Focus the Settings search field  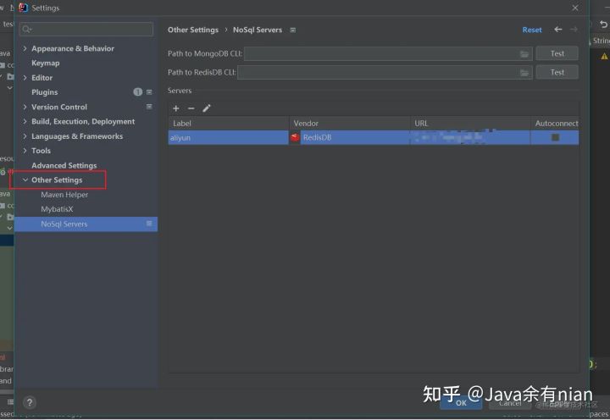[86, 29]
